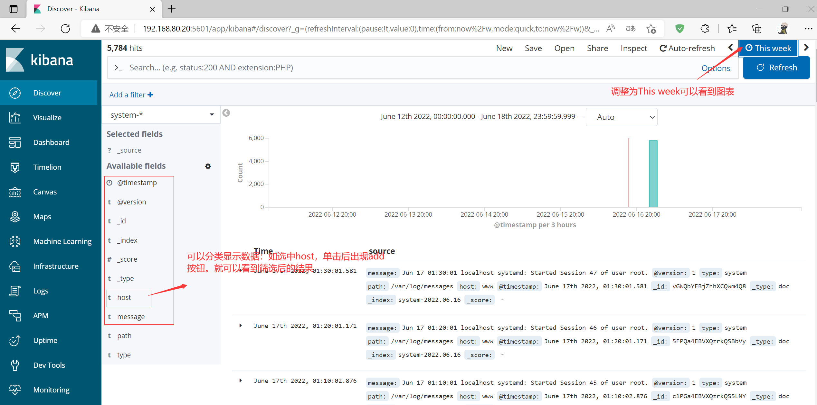The image size is (817, 405).
Task: Click the Kibana logo
Action: pos(40,60)
